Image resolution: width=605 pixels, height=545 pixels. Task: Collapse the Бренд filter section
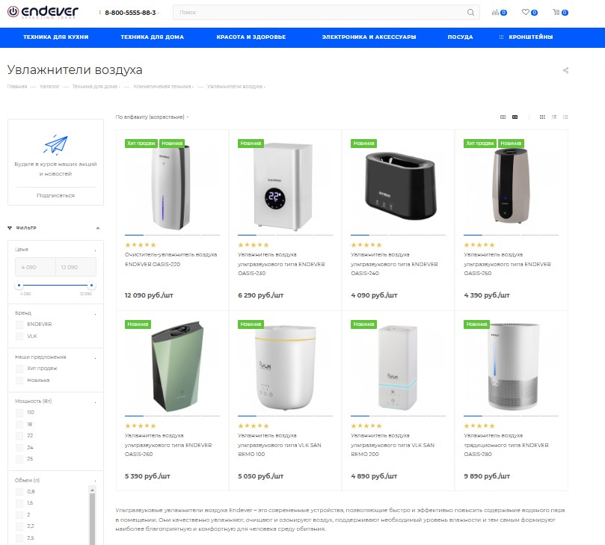click(95, 313)
